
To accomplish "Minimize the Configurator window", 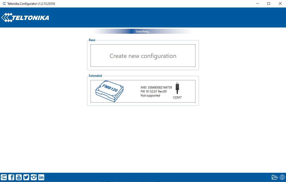I will click(257, 4).
